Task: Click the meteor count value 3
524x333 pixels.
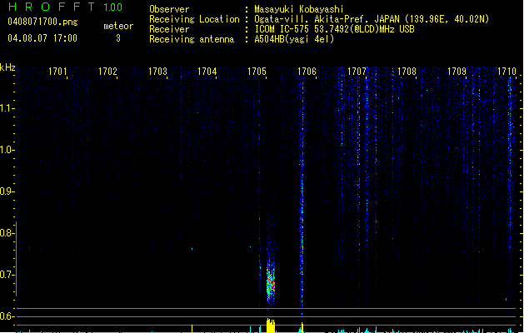Action: [118, 38]
